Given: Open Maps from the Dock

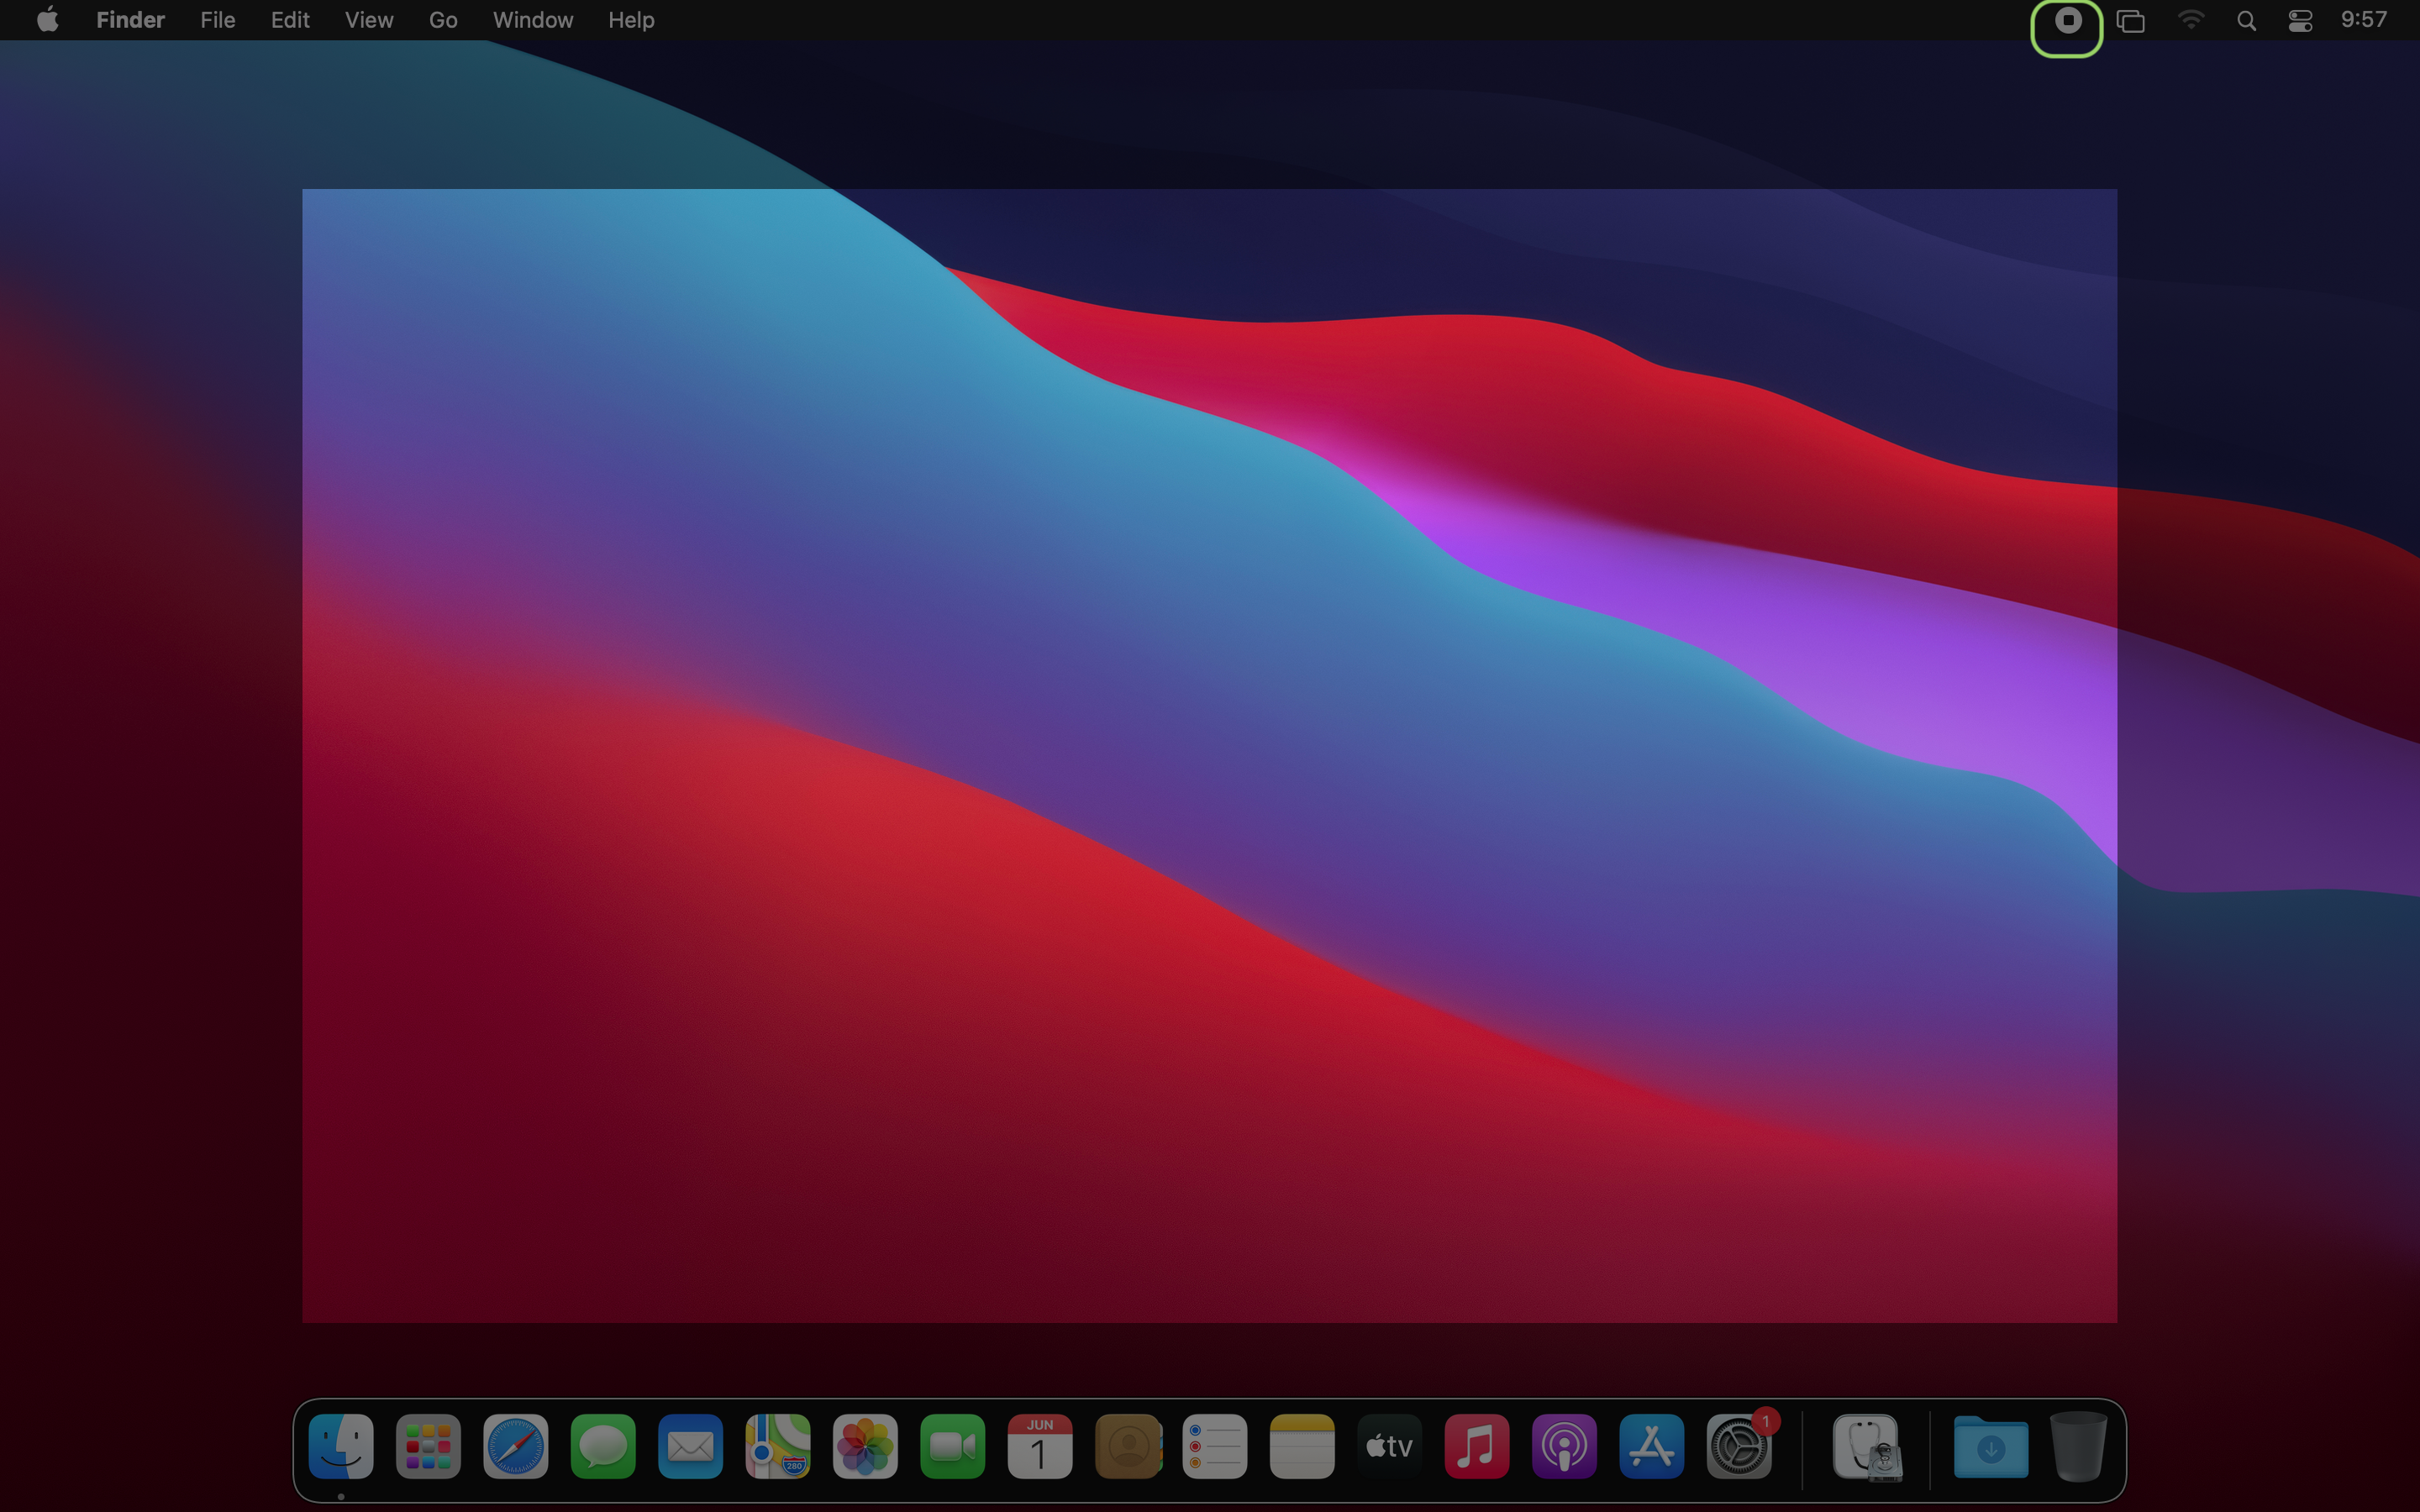Looking at the screenshot, I should 778,1446.
